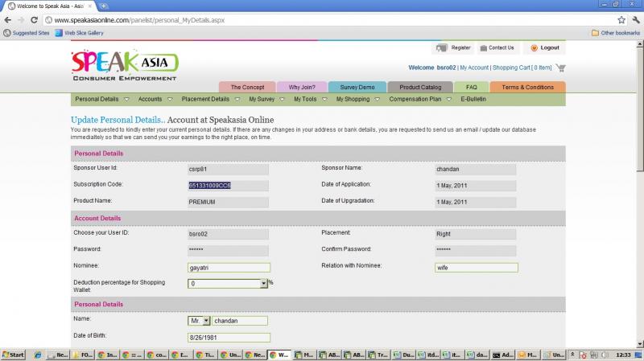
Task: Open the Deduction percentage dropdown
Action: 263,284
